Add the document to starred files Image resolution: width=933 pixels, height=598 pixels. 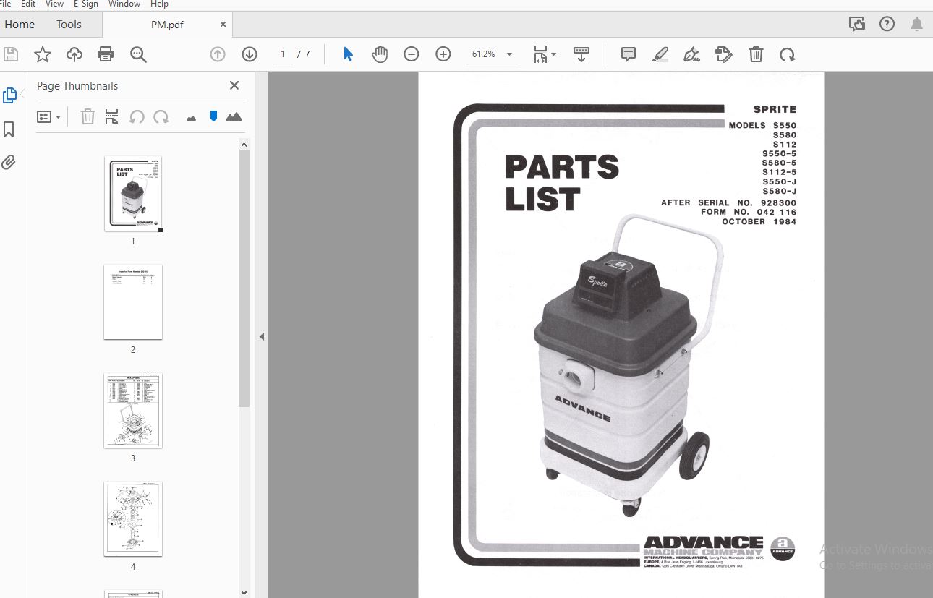point(43,54)
